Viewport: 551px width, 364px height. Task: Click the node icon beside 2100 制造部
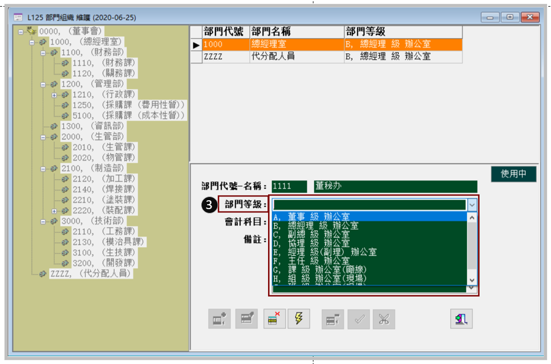54,169
